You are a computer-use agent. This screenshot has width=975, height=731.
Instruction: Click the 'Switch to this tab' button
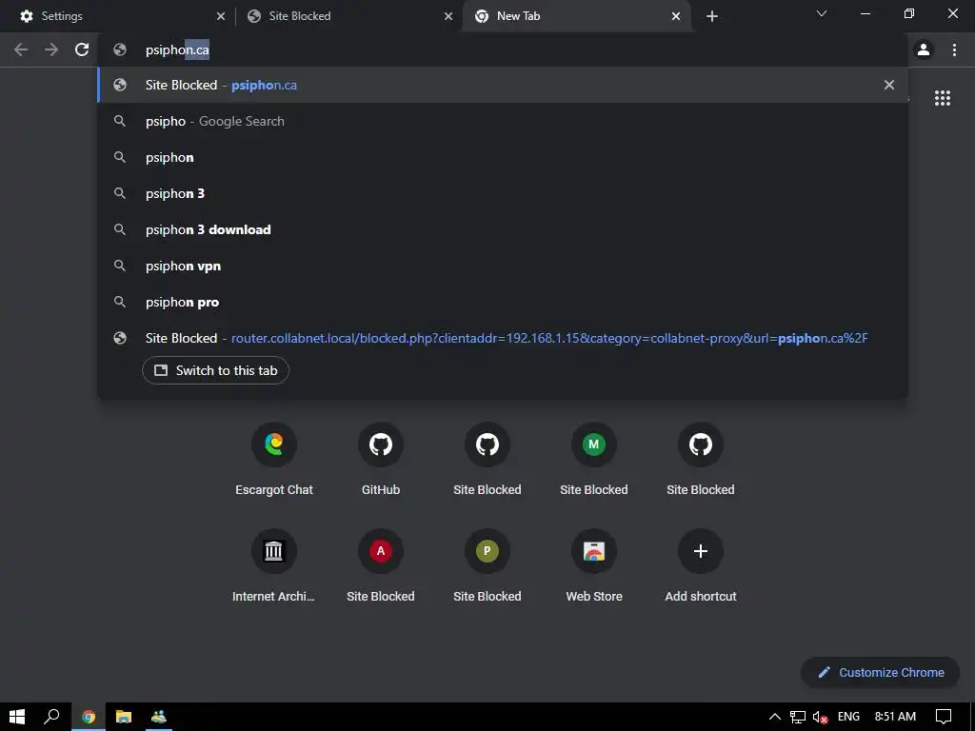[x=215, y=370]
